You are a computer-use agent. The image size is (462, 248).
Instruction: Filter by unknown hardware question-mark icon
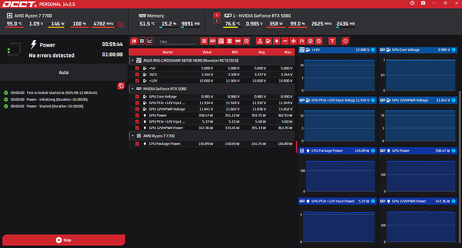tap(246, 41)
